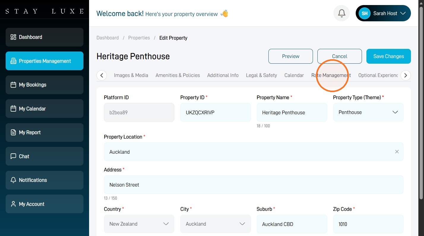Click the Property Name input field
Viewport: 424px width, 236px height.
tap(292, 112)
